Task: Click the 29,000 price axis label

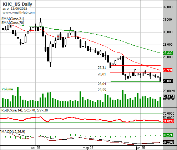Action: tap(168, 45)
